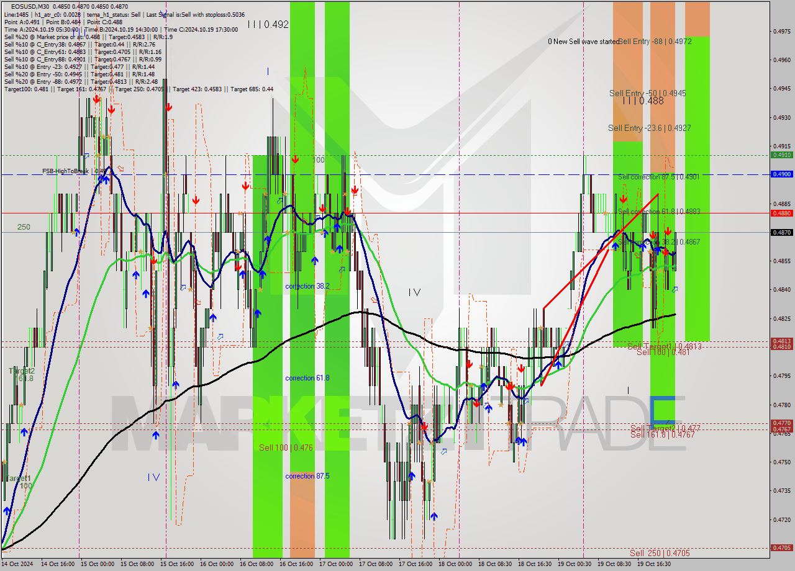Click the '18 Oct 08:30' time axis label

click(495, 564)
